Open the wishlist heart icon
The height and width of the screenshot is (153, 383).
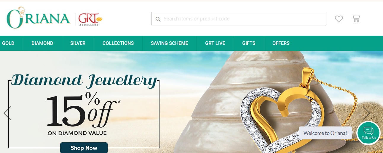(x=339, y=19)
